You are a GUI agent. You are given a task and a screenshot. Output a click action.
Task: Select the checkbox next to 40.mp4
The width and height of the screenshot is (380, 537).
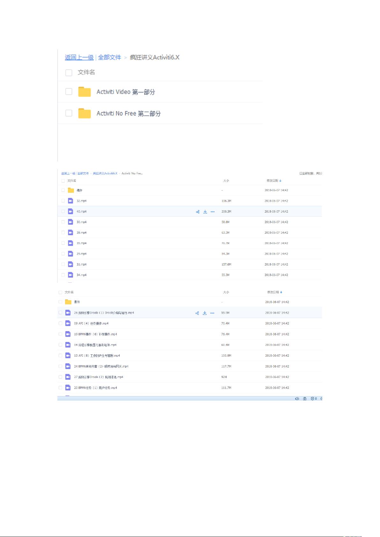click(x=63, y=211)
